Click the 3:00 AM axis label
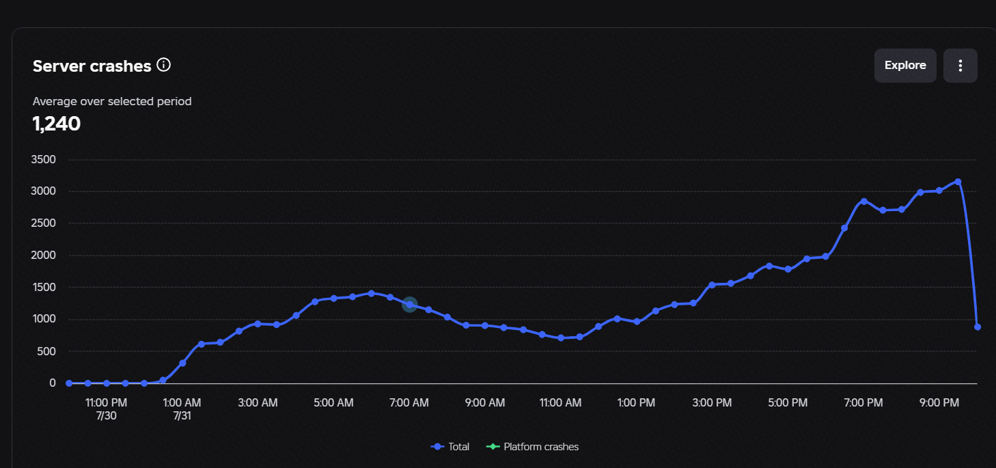996x468 pixels. (x=258, y=403)
